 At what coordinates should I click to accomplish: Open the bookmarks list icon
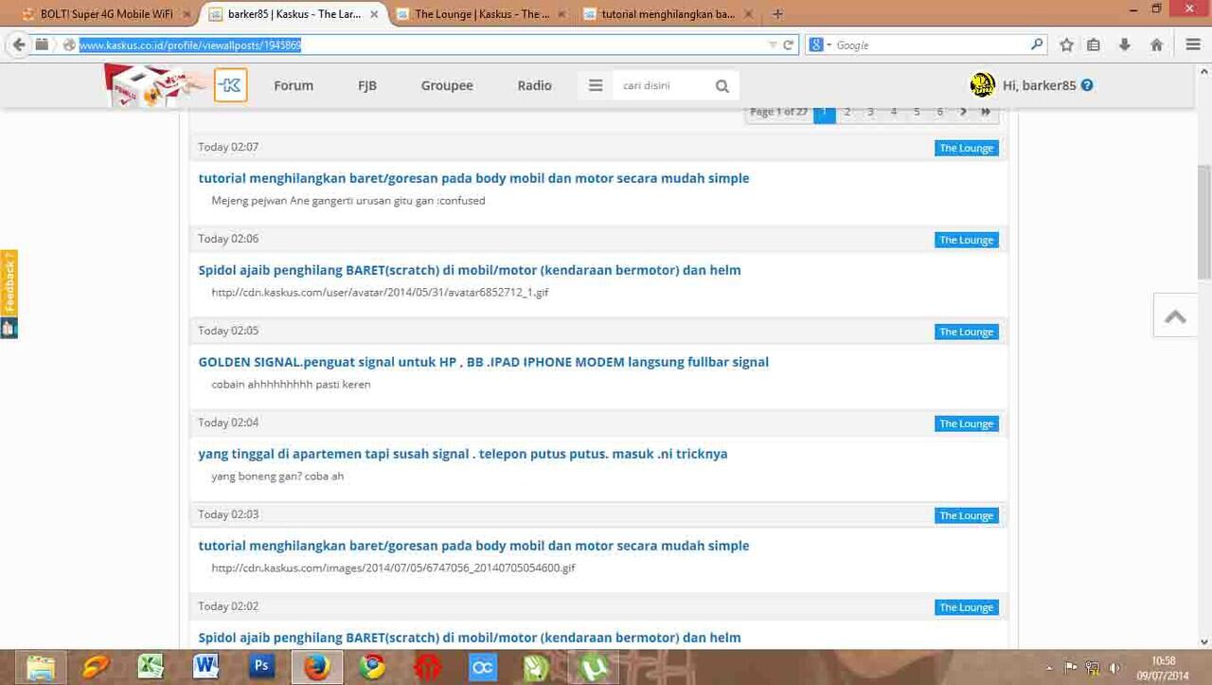(x=1094, y=45)
